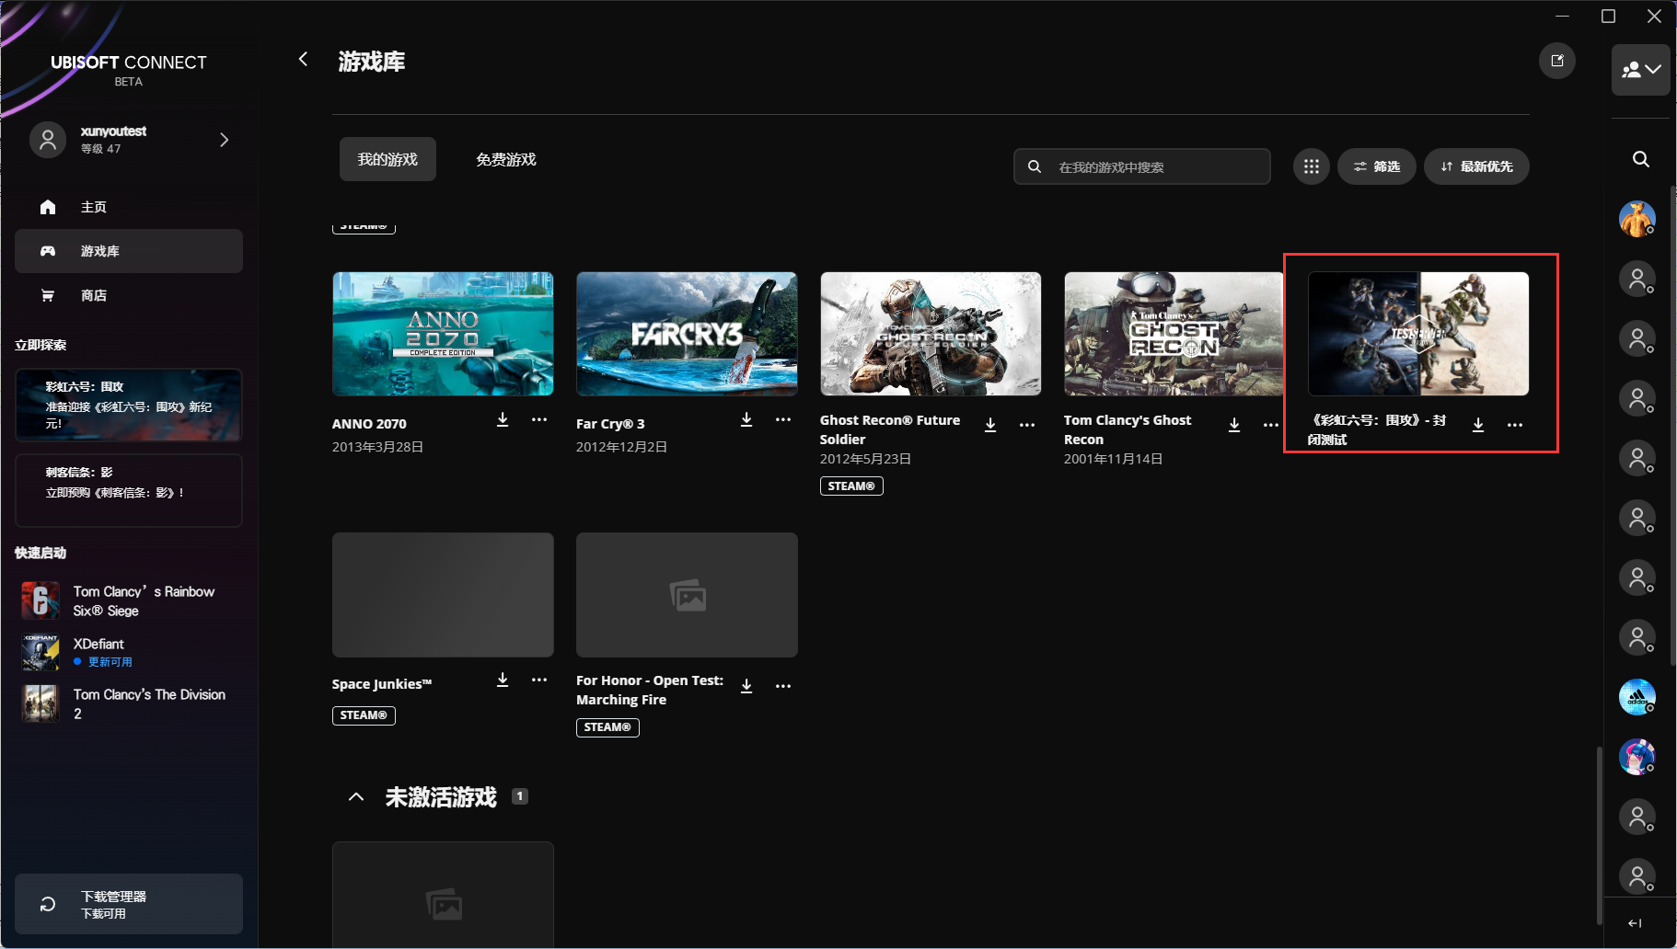Open Ghost Recon Future Soldier cover art
This screenshot has height=949, width=1677.
pyautogui.click(x=931, y=334)
